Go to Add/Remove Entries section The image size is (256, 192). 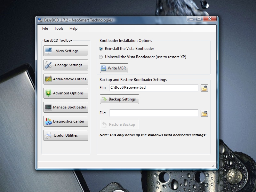click(66, 79)
